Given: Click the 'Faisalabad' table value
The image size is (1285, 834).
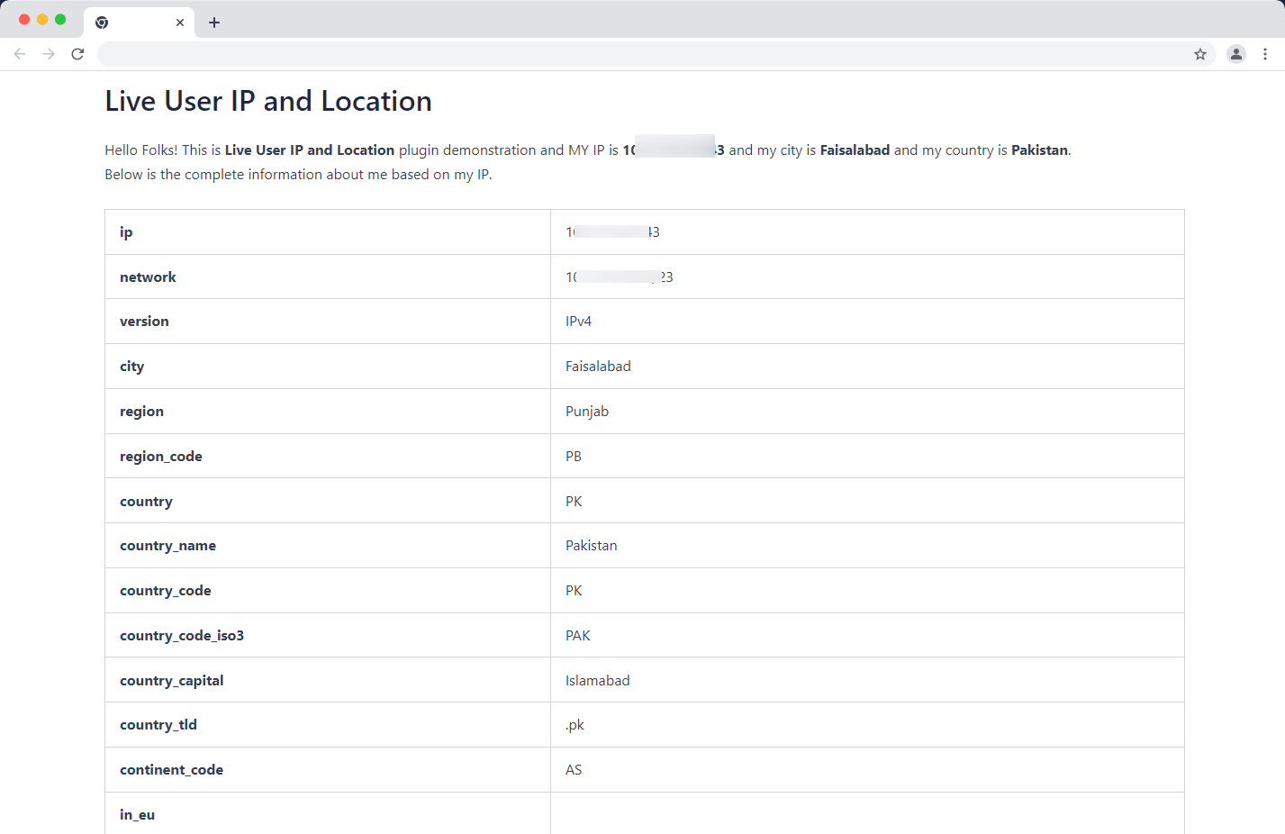Looking at the screenshot, I should coord(598,367).
